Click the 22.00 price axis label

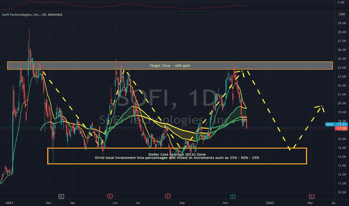tap(342, 85)
